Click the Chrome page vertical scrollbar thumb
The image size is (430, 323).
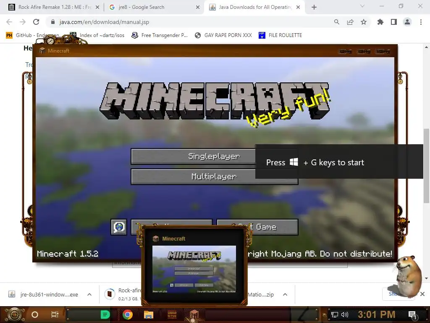coord(426,166)
